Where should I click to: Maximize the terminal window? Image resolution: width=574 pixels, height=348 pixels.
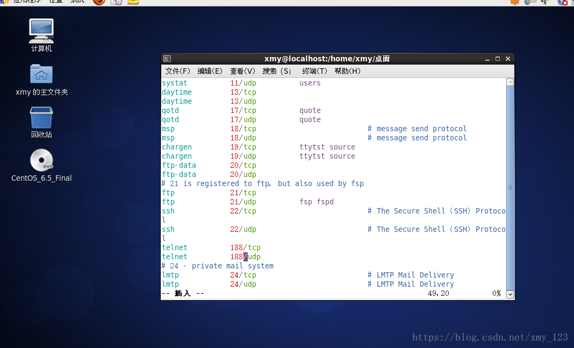tap(498, 59)
